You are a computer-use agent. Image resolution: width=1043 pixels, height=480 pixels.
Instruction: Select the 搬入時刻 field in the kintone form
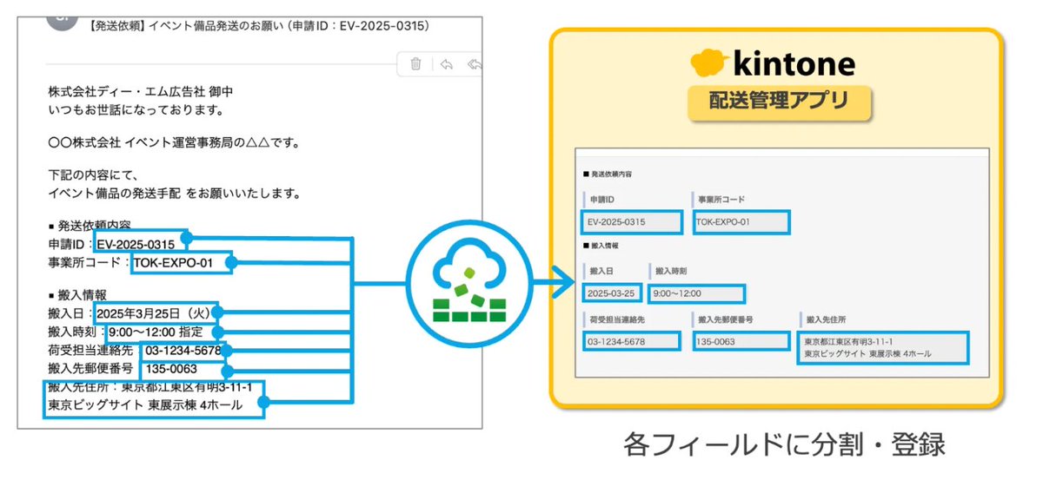tap(696, 293)
